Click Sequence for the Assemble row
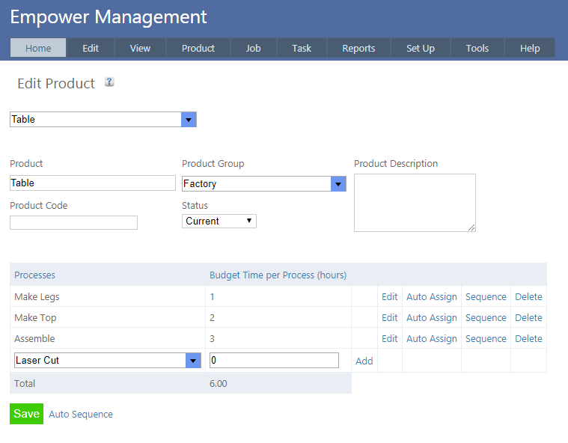Image resolution: width=568 pixels, height=443 pixels. pyautogui.click(x=486, y=339)
